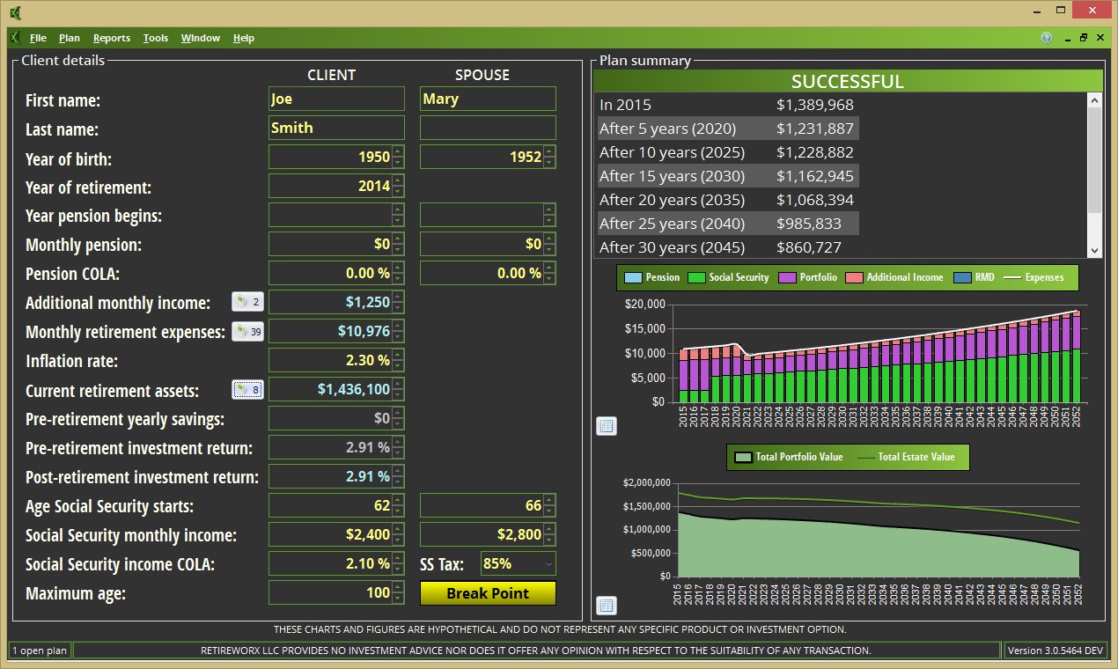Click client first name field Joe
Screen dimensions: 1118x669
click(336, 99)
